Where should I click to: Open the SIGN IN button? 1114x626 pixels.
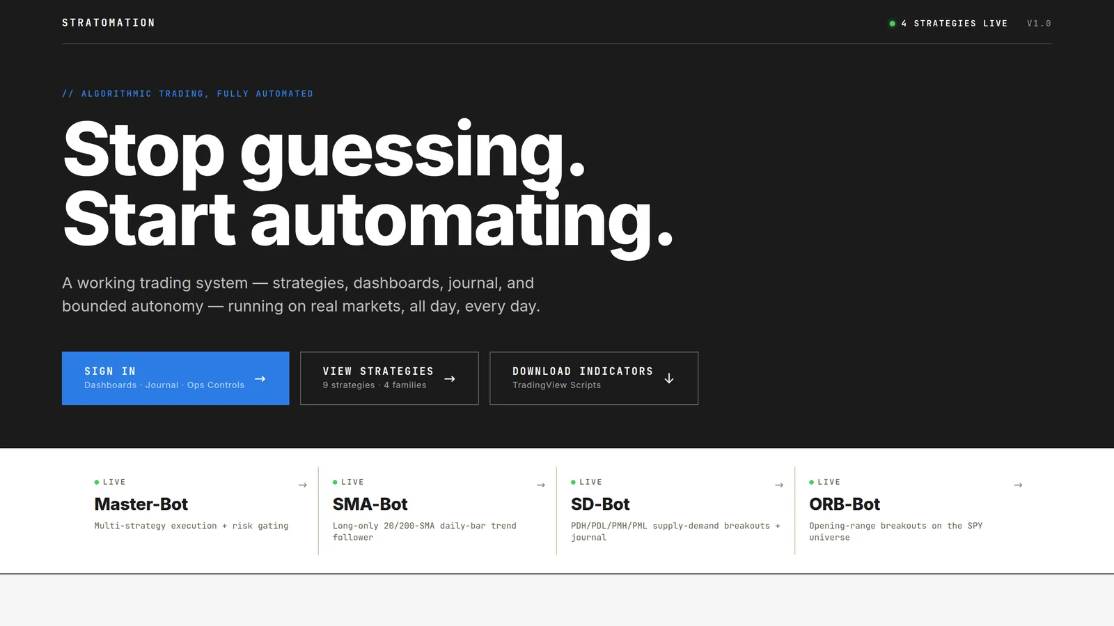coord(175,378)
